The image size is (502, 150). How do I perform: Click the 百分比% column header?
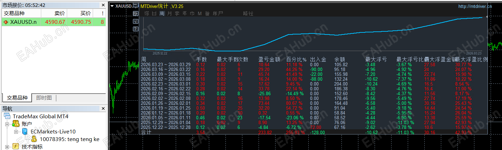tap(296, 60)
